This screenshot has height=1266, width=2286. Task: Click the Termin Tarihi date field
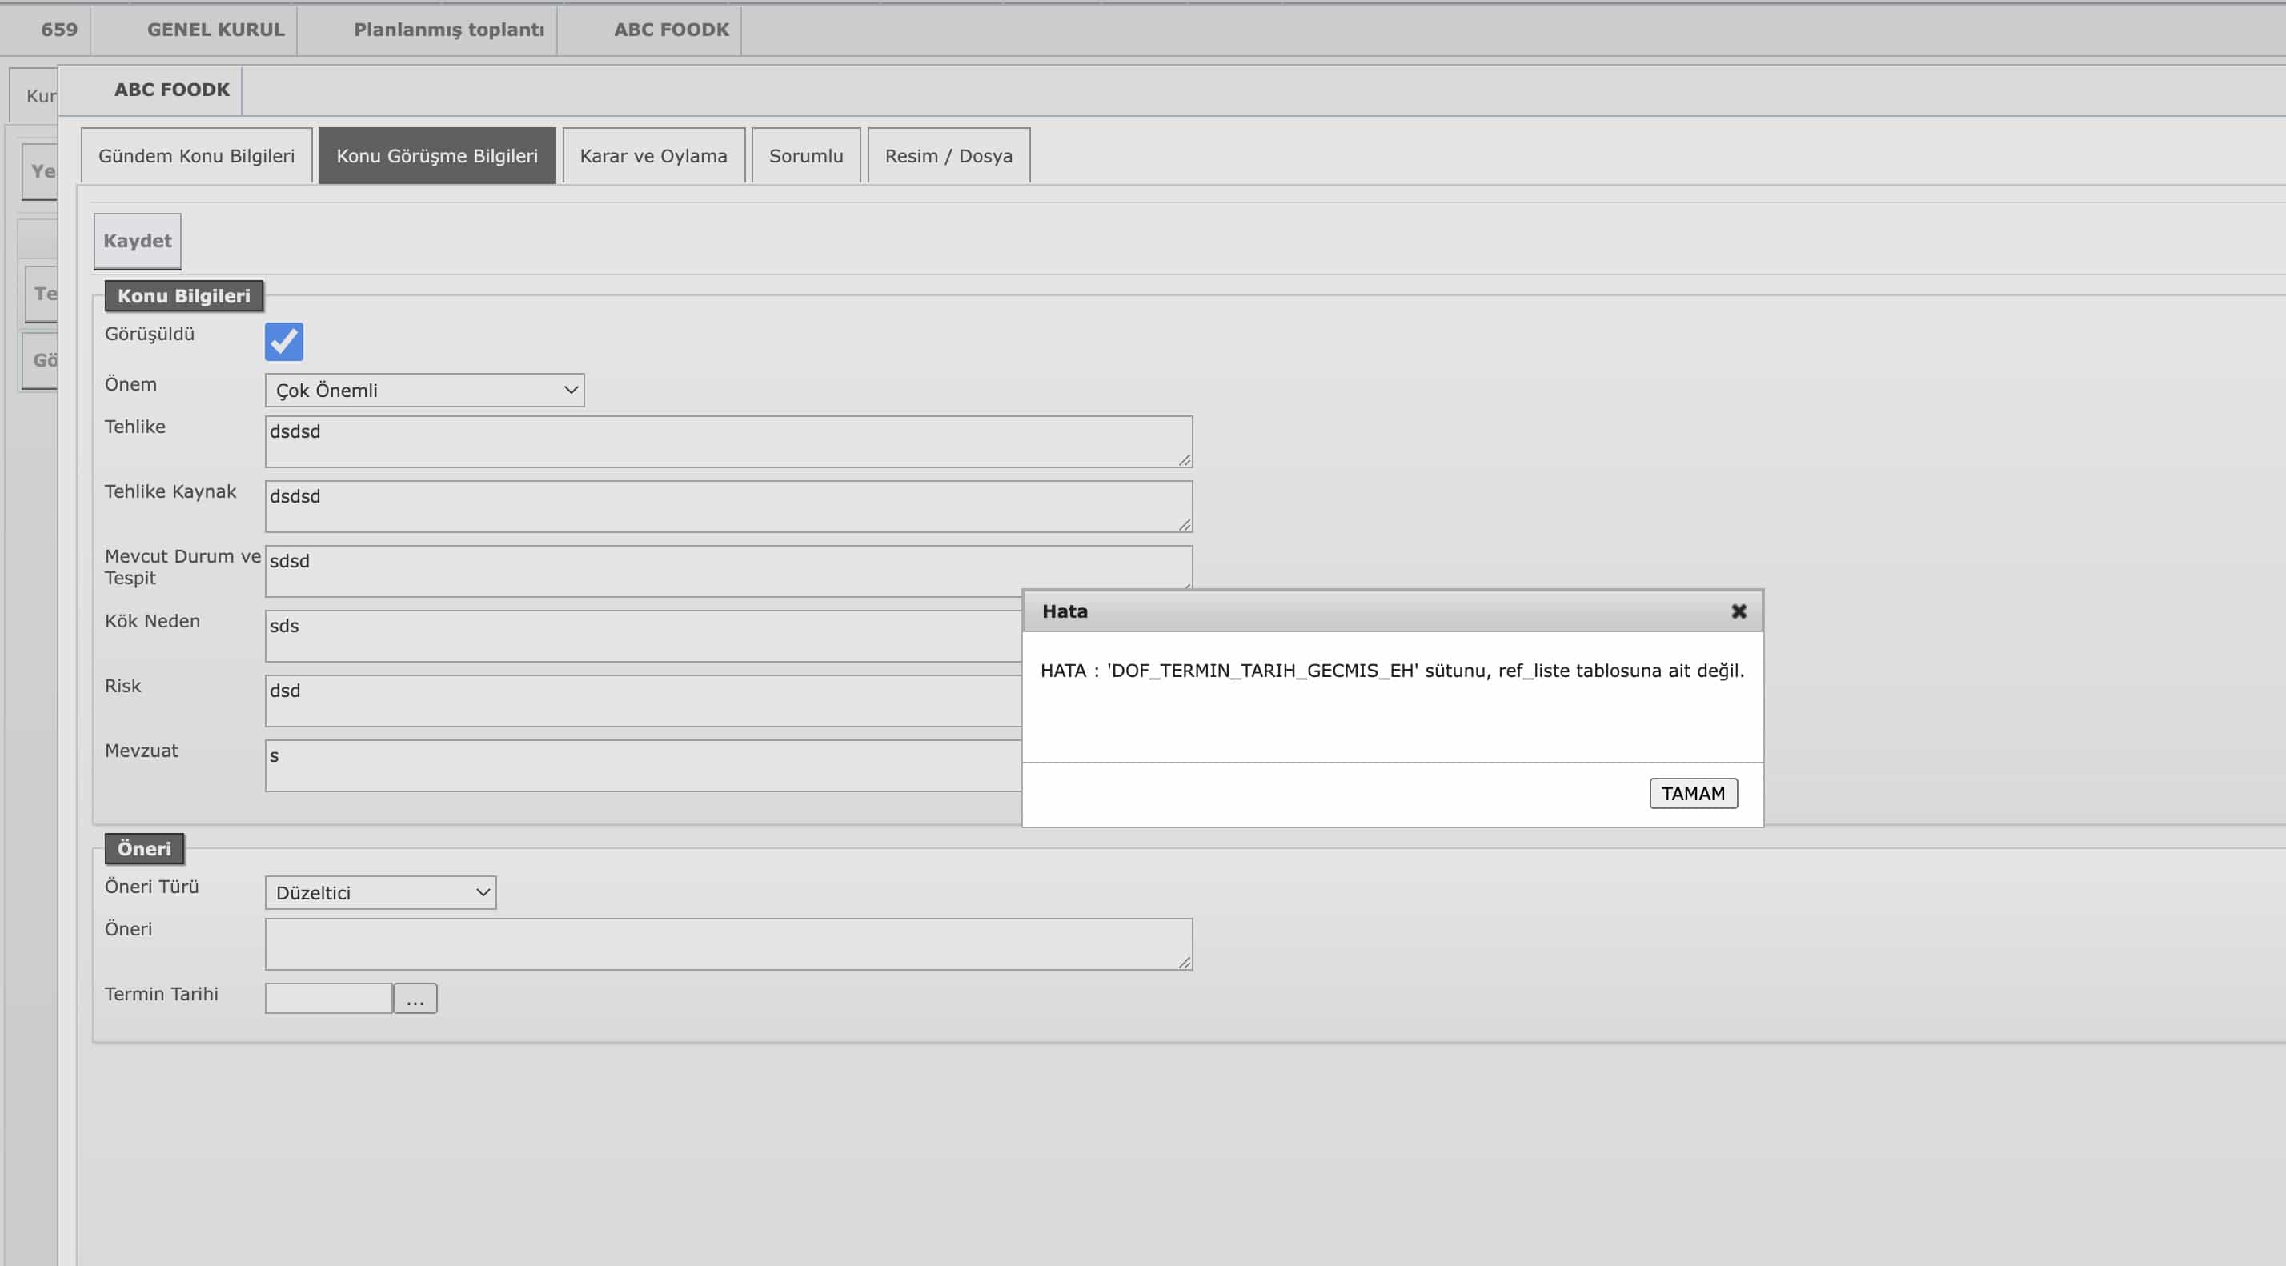click(328, 999)
